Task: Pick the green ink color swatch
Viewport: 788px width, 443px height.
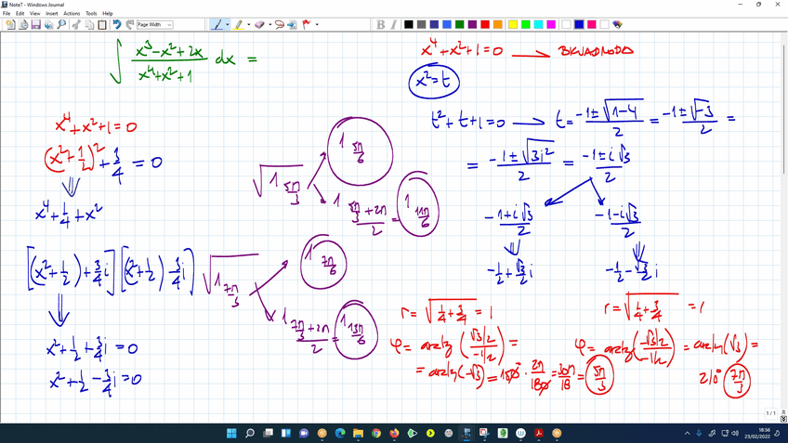Action: coord(459,24)
